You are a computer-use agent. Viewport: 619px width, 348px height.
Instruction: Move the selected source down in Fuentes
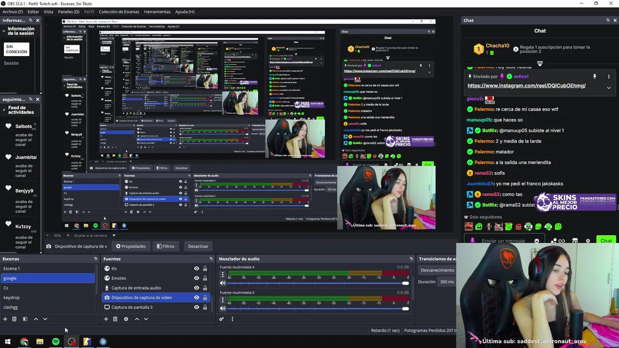pos(146,319)
